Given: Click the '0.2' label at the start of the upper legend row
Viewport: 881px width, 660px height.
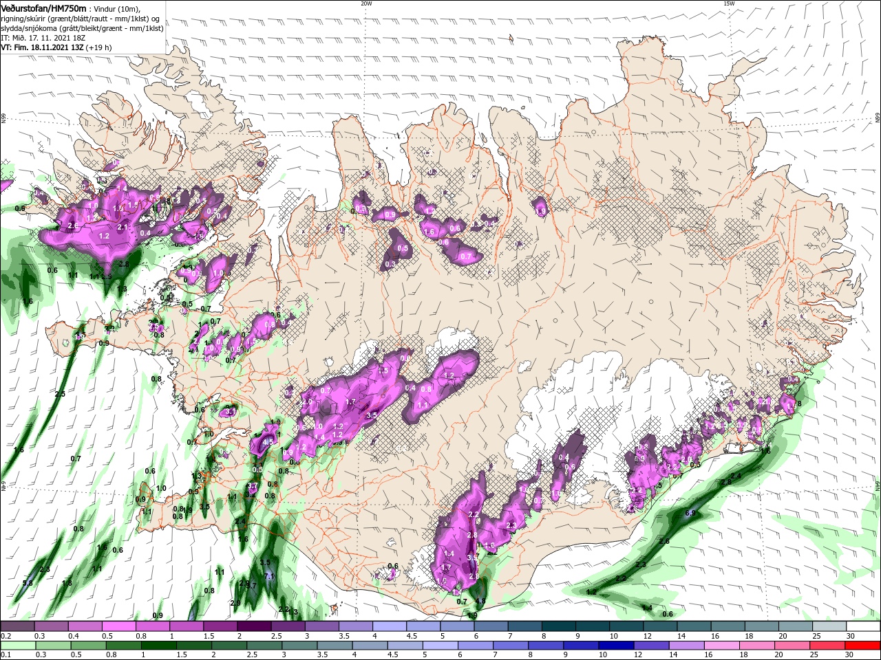Looking at the screenshot, I should (6, 636).
